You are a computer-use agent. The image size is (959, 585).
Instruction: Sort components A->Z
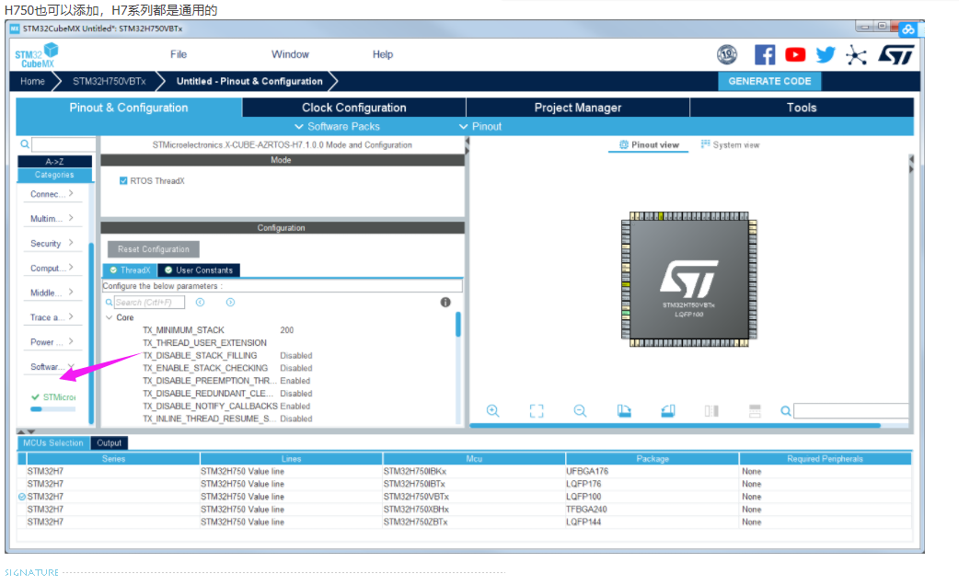[x=54, y=162]
